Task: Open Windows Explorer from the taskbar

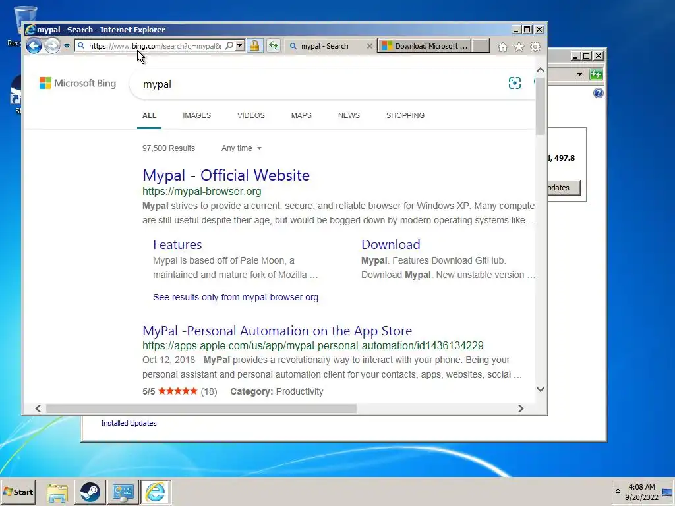Action: [x=57, y=492]
